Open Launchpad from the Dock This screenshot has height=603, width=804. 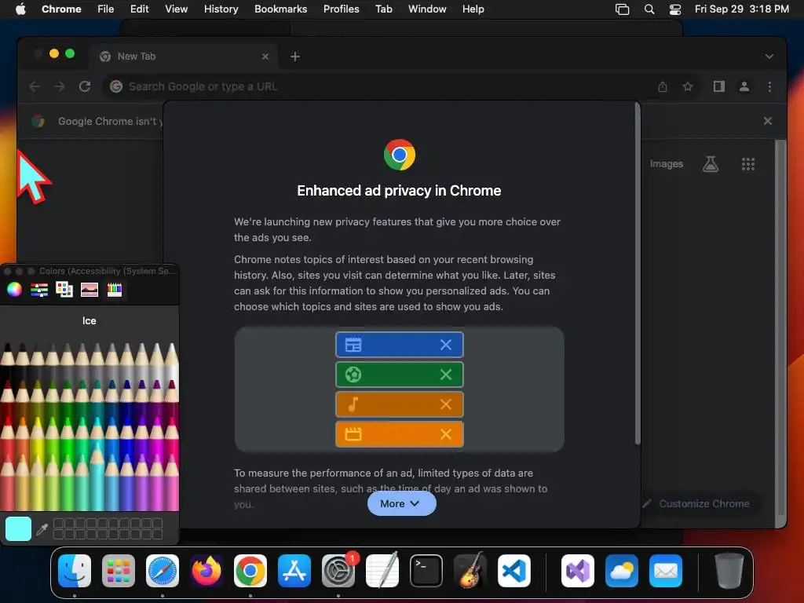click(119, 571)
